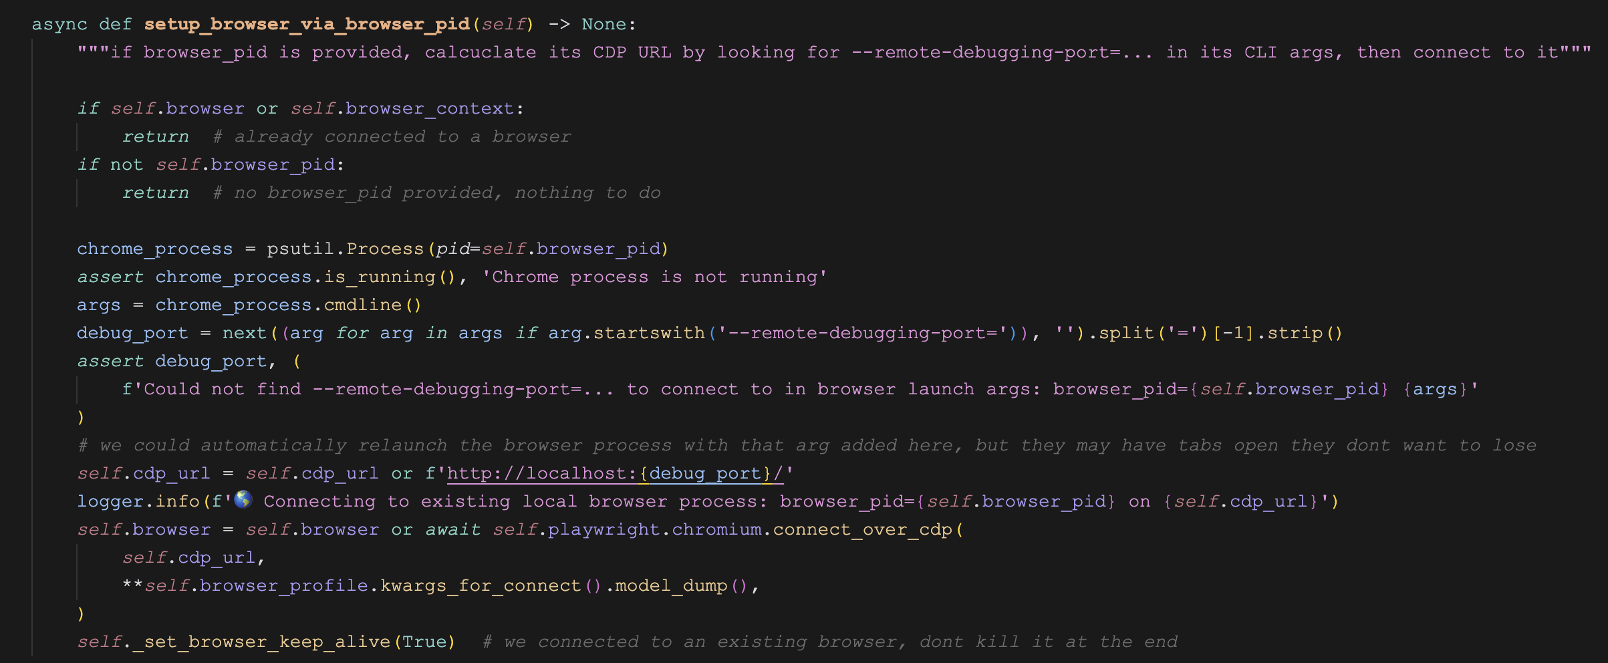Click 'Could not find' in the f-string message
The width and height of the screenshot is (1608, 663).
point(223,389)
